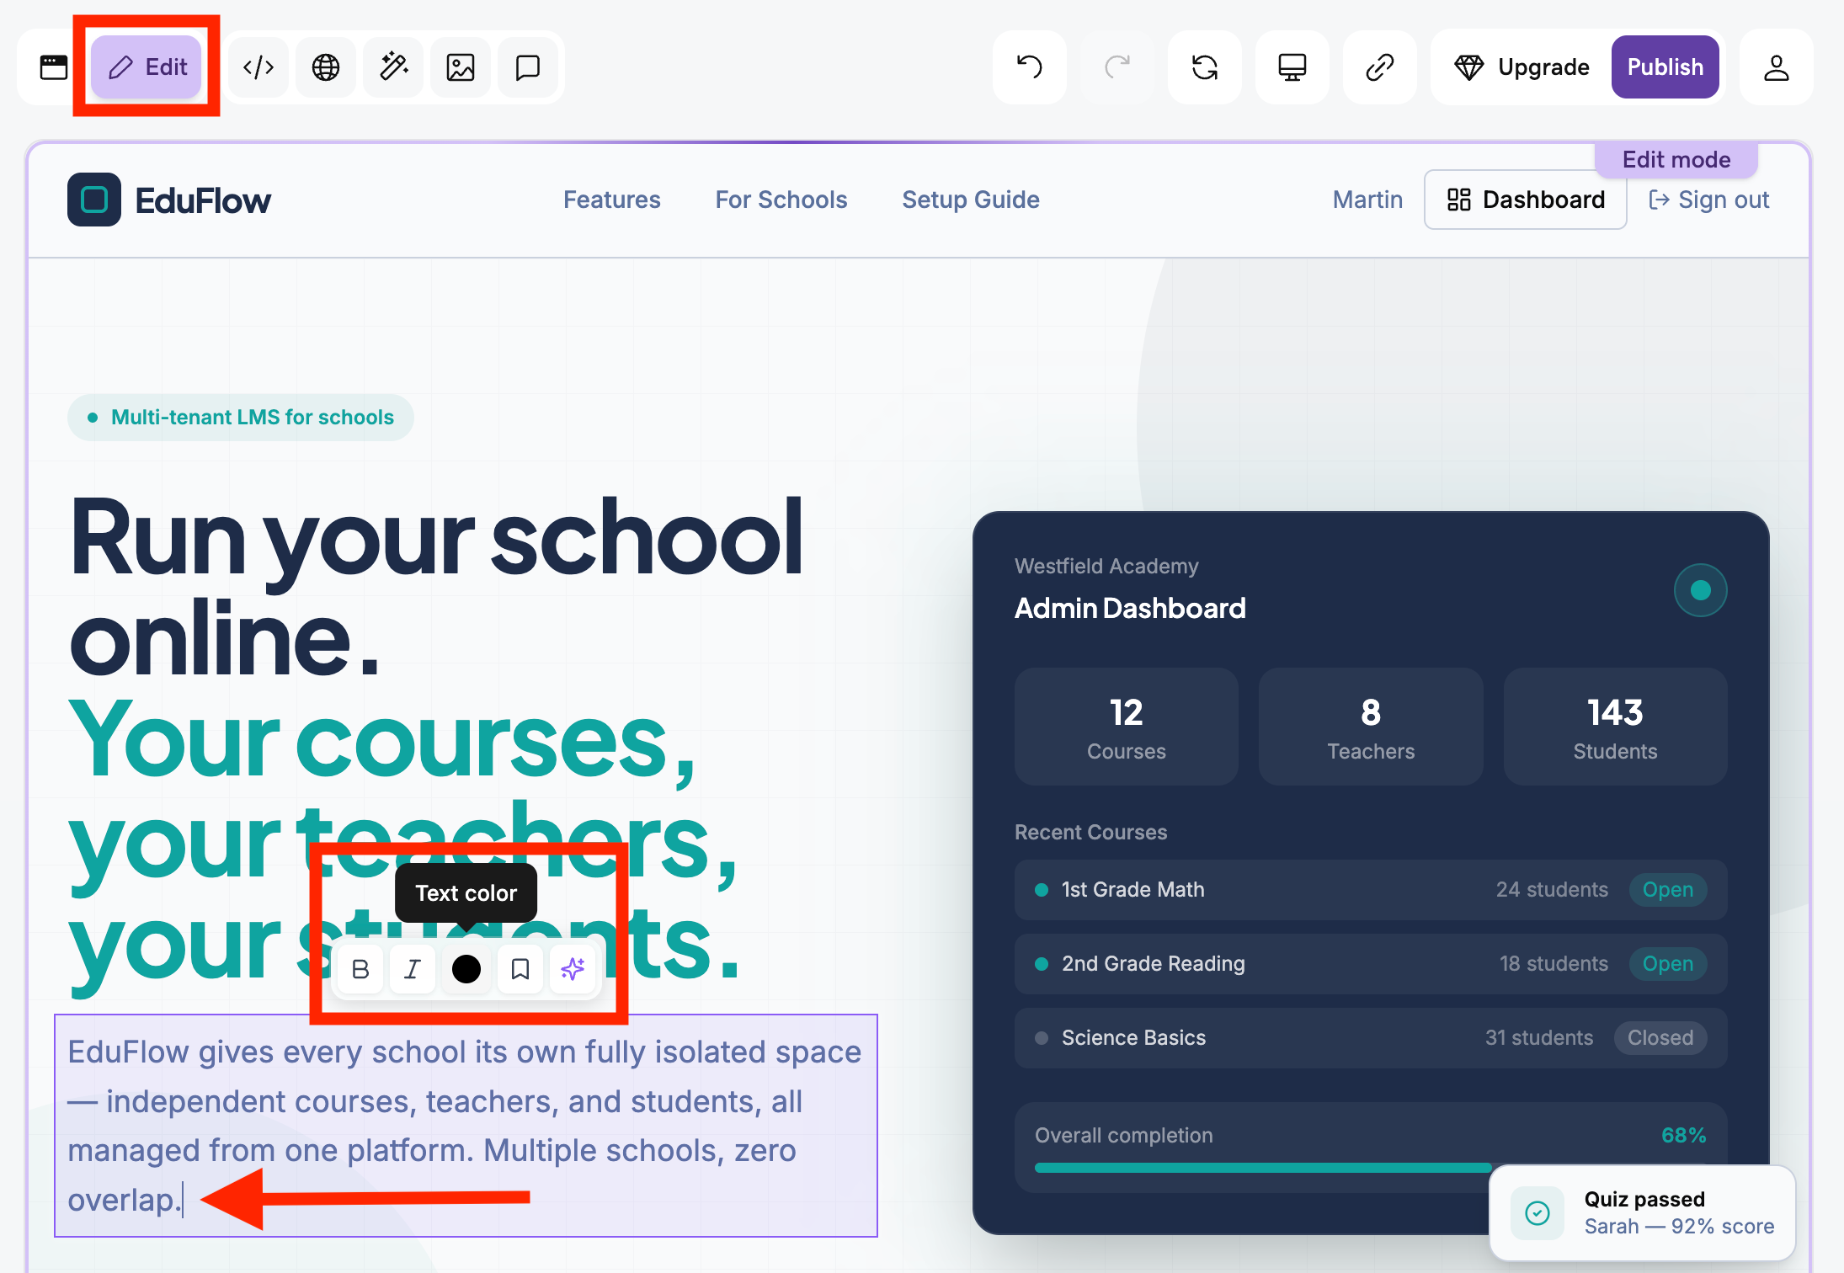The image size is (1844, 1273).
Task: Select the magic wand tool
Action: point(393,67)
